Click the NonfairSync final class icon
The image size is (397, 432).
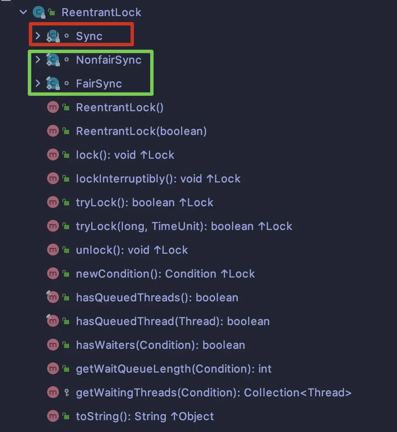click(x=53, y=59)
